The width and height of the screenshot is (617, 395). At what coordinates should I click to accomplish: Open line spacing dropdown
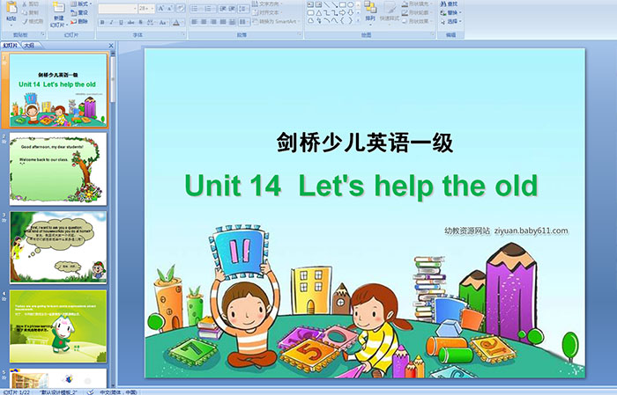[x=244, y=8]
